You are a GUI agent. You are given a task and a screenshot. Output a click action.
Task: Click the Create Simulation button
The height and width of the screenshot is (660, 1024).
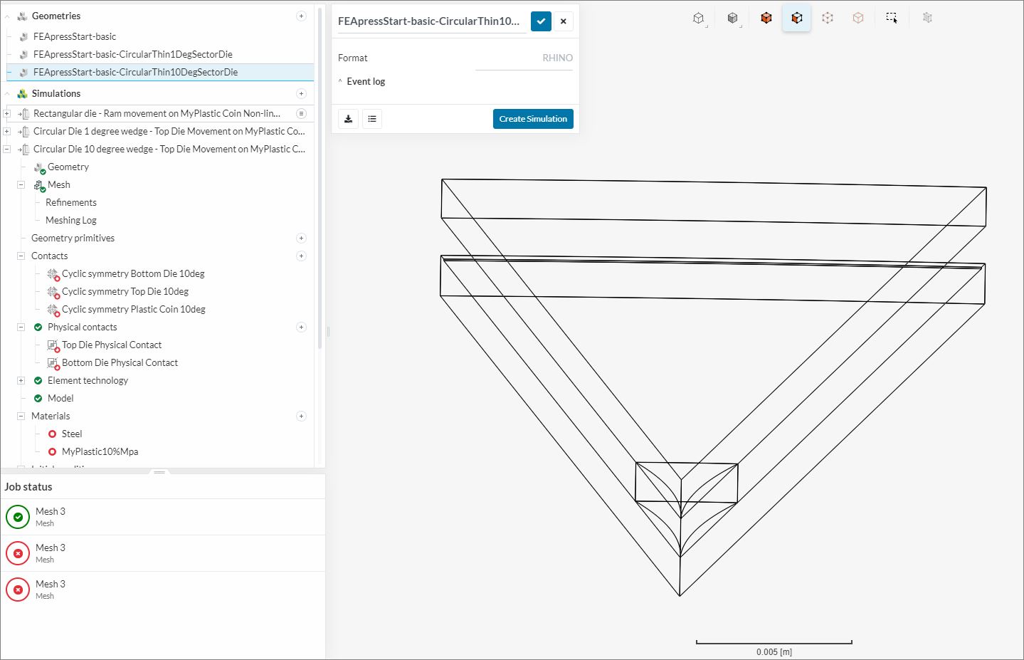tap(533, 119)
